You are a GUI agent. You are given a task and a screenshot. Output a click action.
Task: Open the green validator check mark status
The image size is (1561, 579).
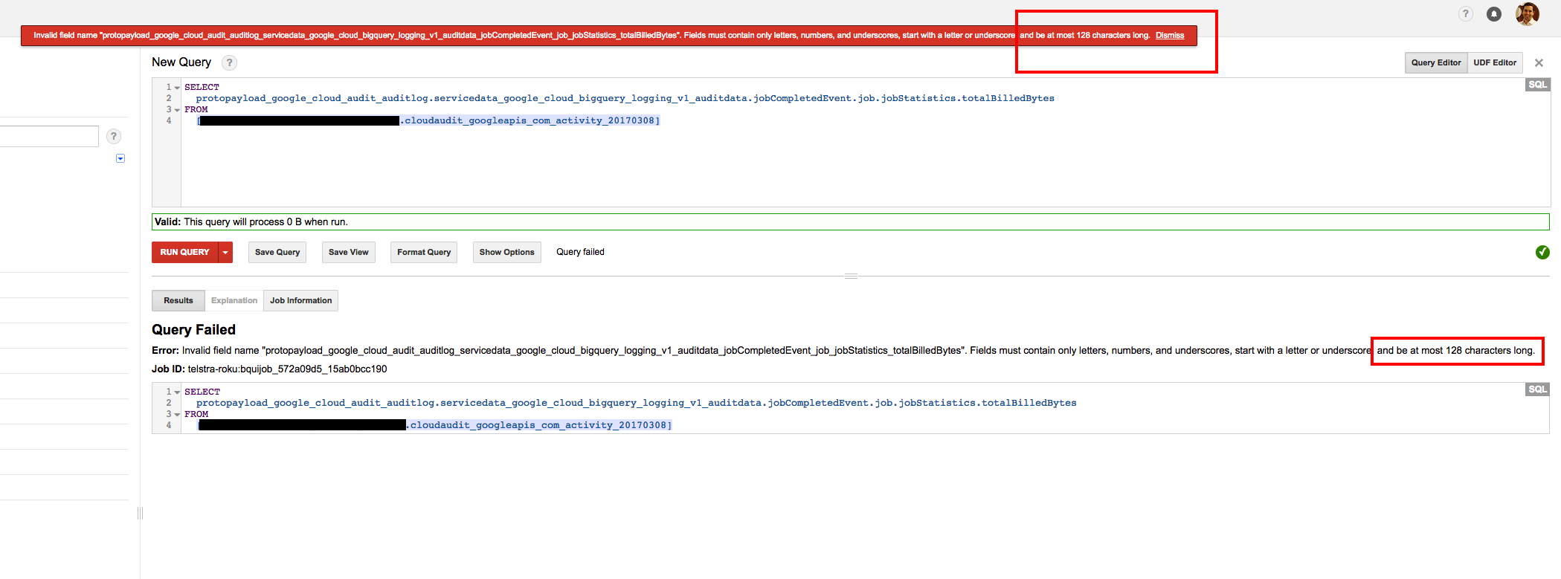pos(1542,252)
